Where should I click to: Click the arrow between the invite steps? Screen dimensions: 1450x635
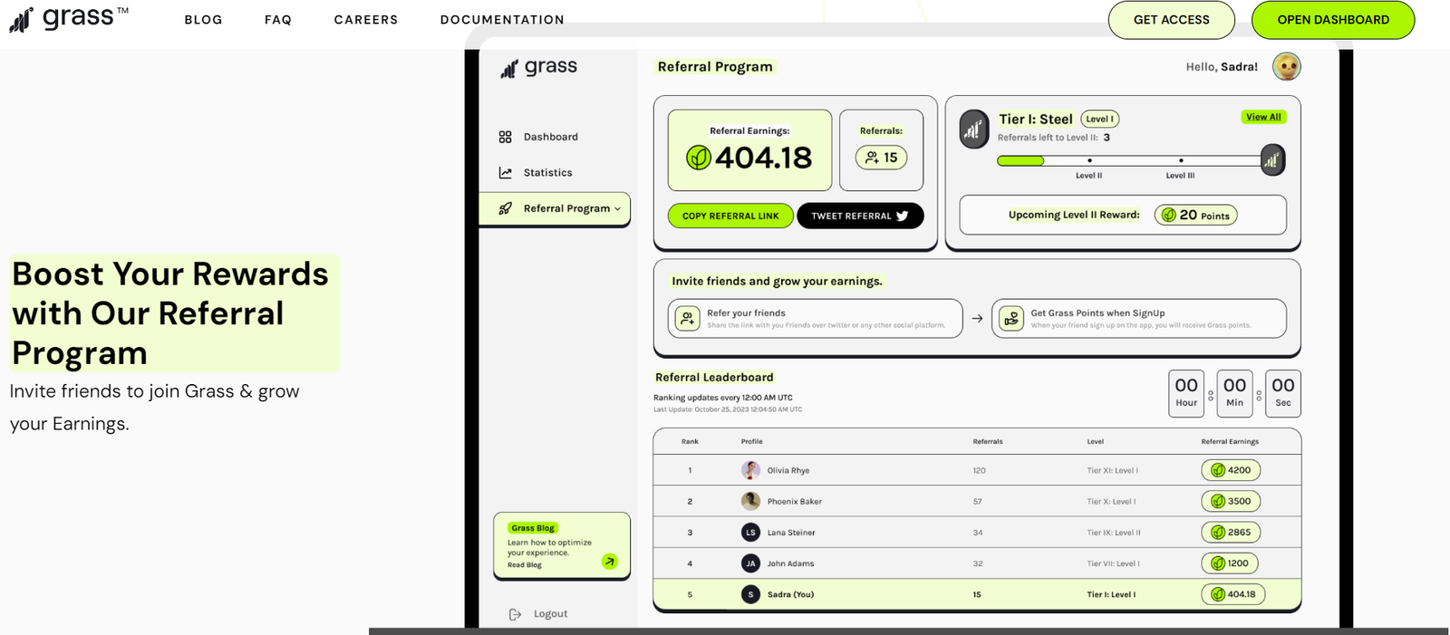pyautogui.click(x=977, y=319)
